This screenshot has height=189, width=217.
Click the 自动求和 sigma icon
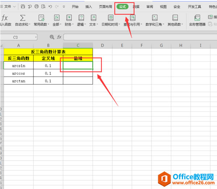(22, 18)
